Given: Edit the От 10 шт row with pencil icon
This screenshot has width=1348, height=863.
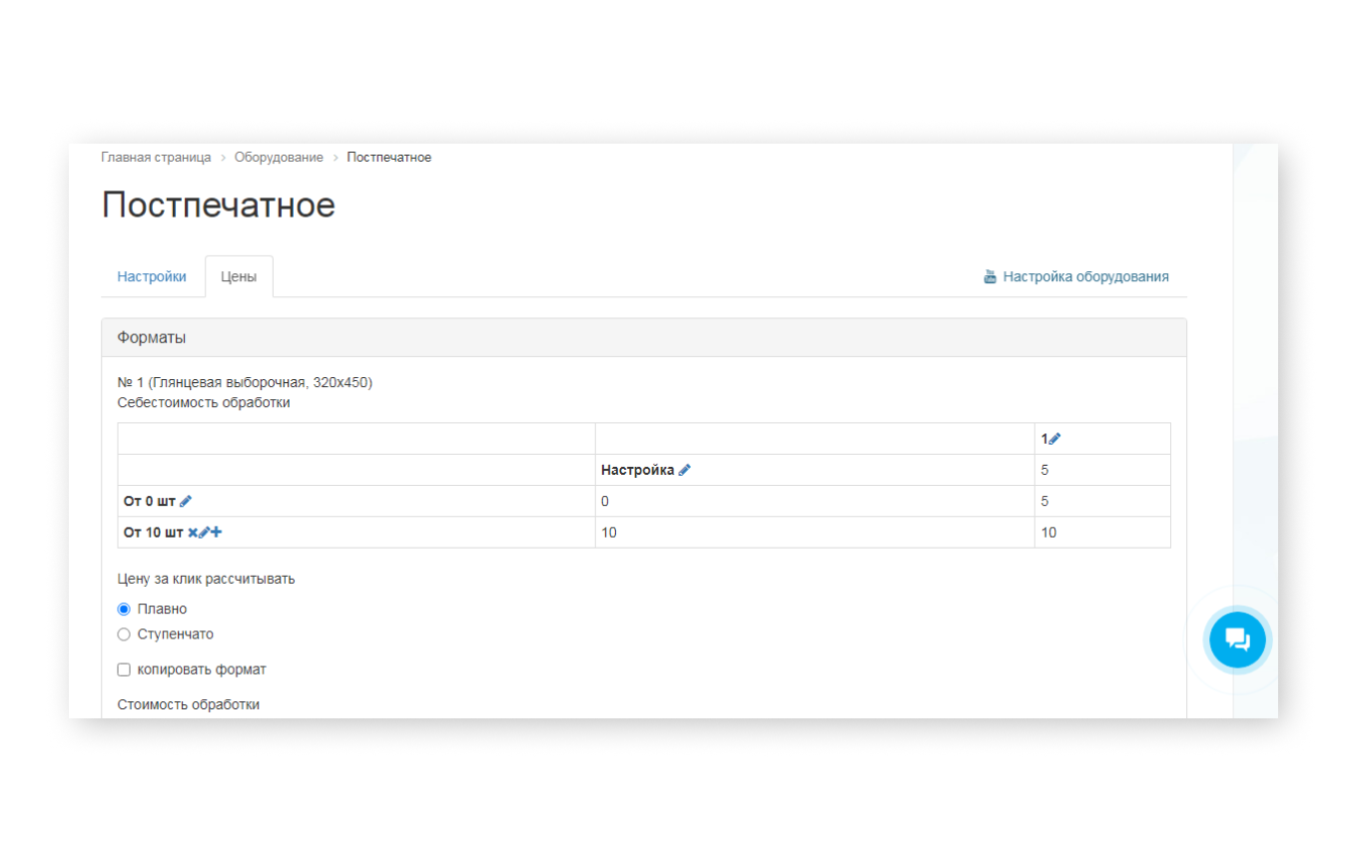Looking at the screenshot, I should pos(204,533).
